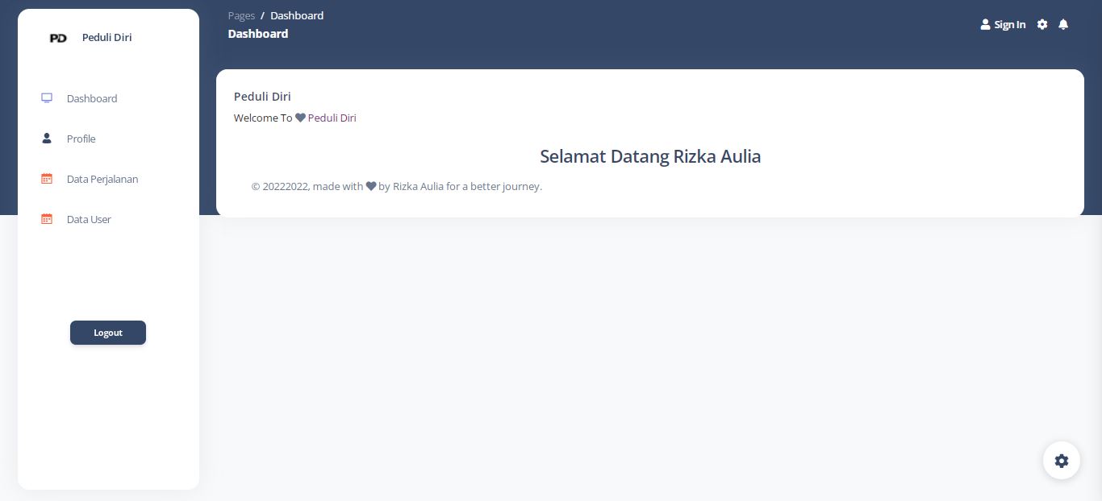Click the Pages breadcrumb link
The image size is (1102, 501).
click(x=241, y=15)
